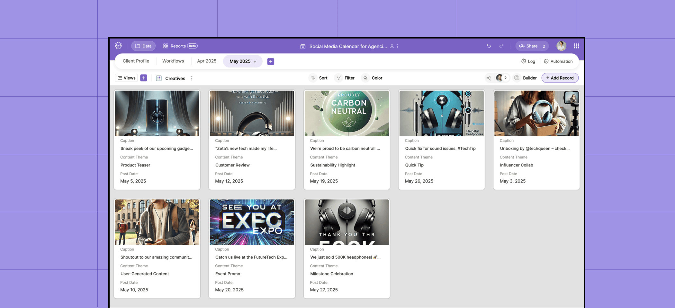This screenshot has height=308, width=675.
Task: Open the Quick Tip headphones image
Action: pos(442,113)
